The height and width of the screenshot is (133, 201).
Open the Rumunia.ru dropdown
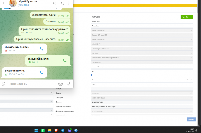click(142, 26)
